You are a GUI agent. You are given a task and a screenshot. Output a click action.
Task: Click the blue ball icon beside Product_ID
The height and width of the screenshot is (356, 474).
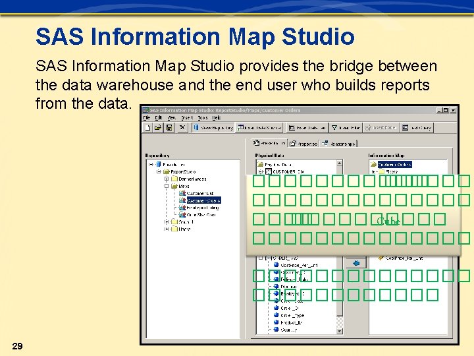[276, 322]
